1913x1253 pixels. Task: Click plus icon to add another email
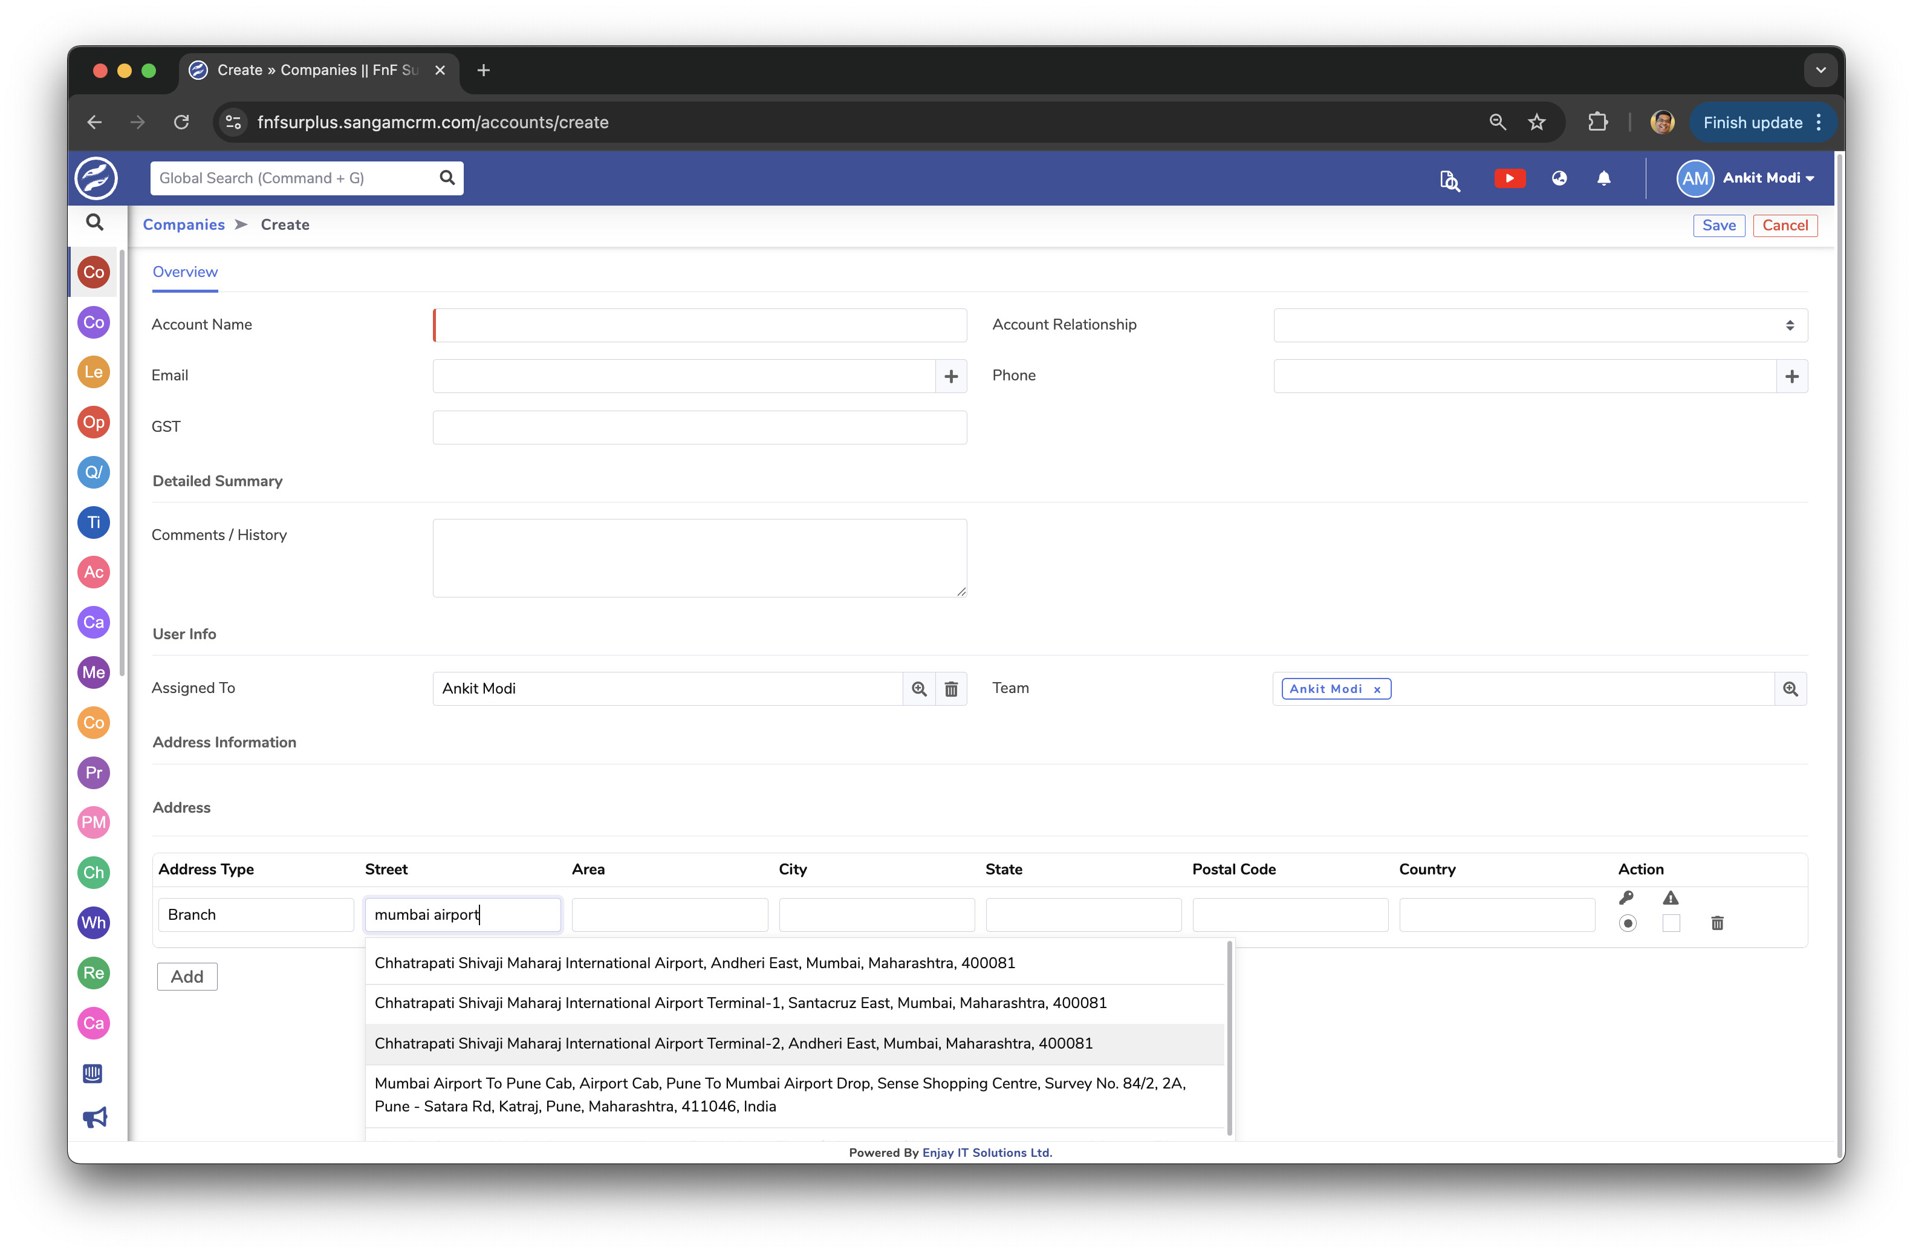coord(951,376)
